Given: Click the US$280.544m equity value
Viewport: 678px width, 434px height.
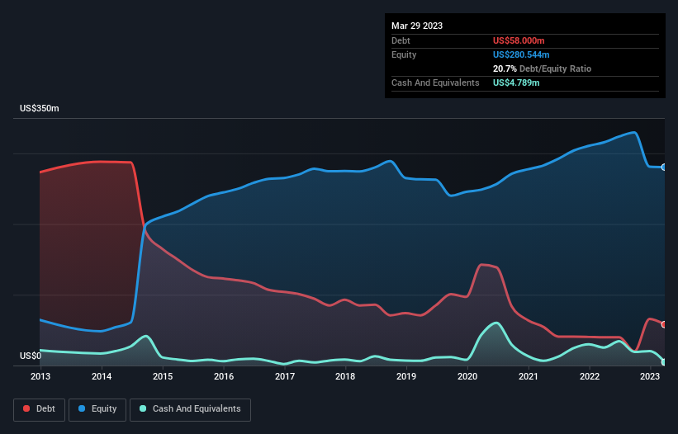Looking at the screenshot, I should click(521, 54).
